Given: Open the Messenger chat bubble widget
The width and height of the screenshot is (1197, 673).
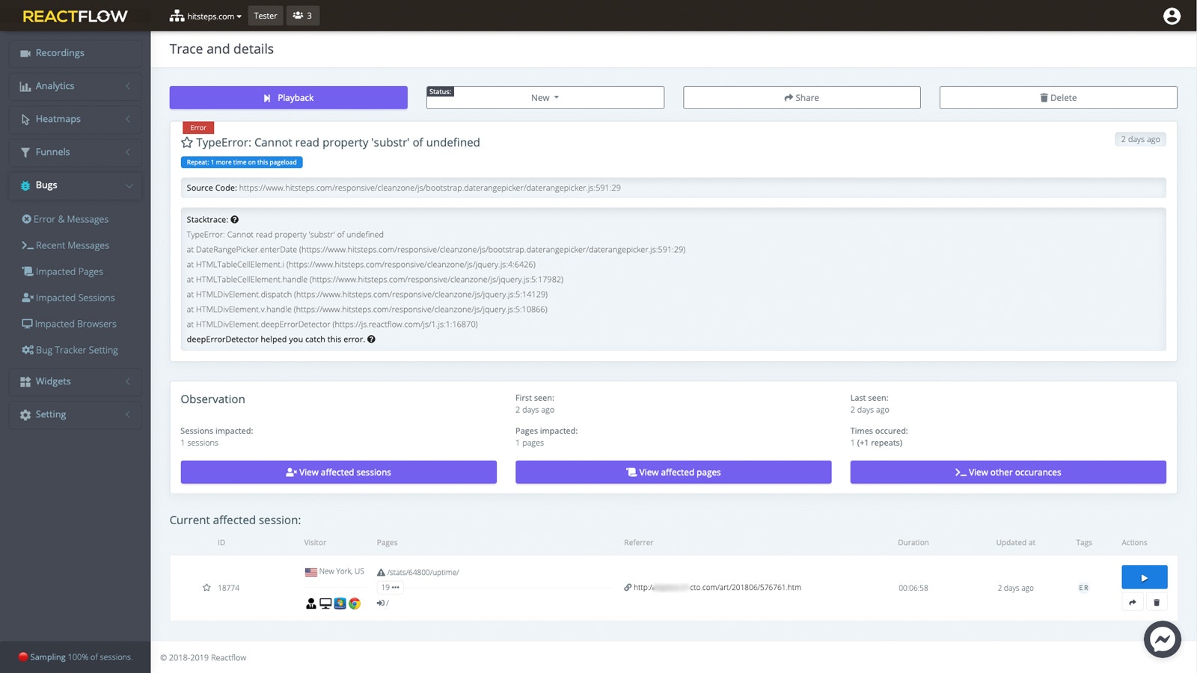Looking at the screenshot, I should click(1162, 639).
